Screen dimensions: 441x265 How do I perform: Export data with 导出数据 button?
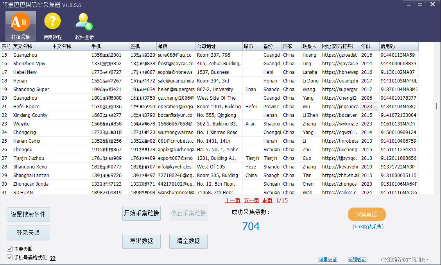tap(142, 241)
